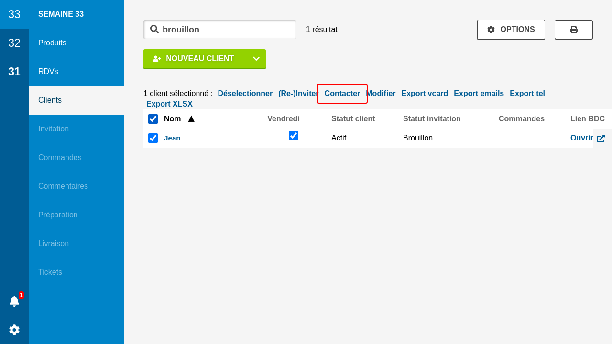Screen dimensions: 612x344
Task: Click the Nom column sort arrow
Action: pyautogui.click(x=191, y=119)
